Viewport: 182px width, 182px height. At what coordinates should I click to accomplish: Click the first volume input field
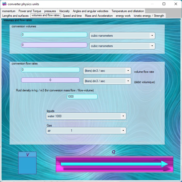click(54, 35)
